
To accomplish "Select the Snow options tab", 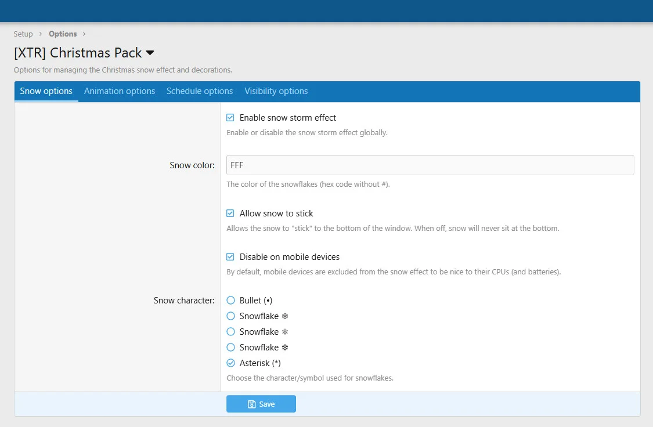I will coord(46,91).
